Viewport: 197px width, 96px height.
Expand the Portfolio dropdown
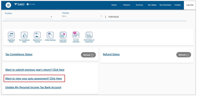click(x=29, y=17)
